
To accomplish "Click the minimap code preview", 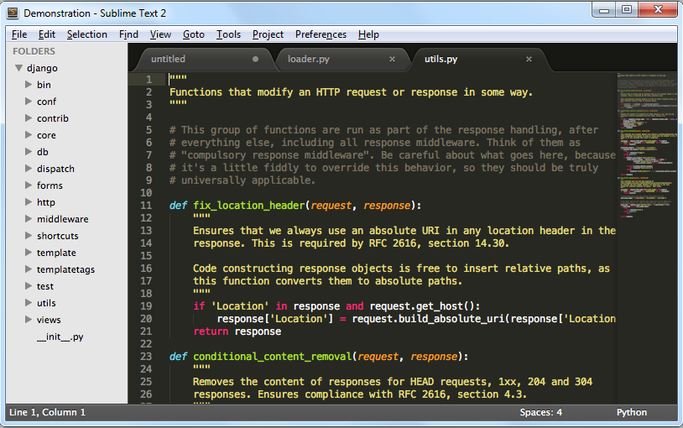I will coord(646,151).
